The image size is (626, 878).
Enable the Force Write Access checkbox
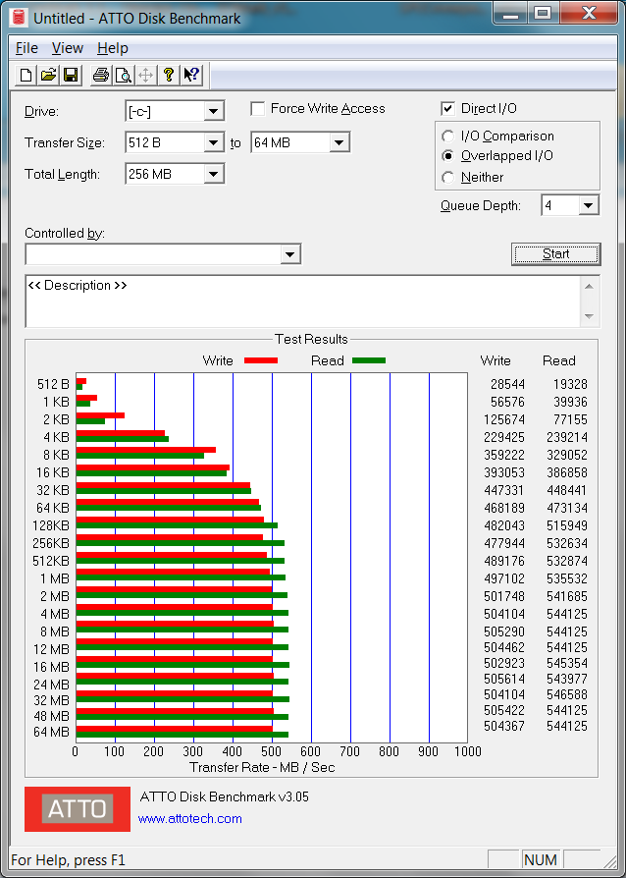click(x=258, y=109)
